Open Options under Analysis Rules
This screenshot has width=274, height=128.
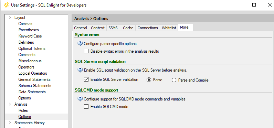point(25,117)
